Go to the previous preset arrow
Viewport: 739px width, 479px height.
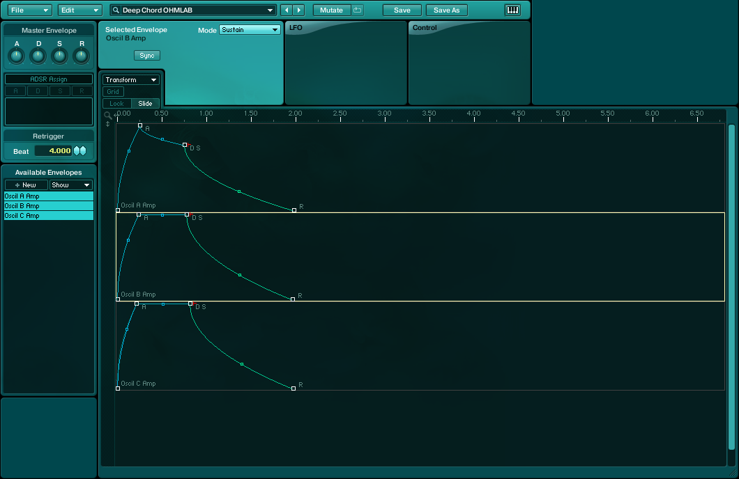[x=286, y=10]
